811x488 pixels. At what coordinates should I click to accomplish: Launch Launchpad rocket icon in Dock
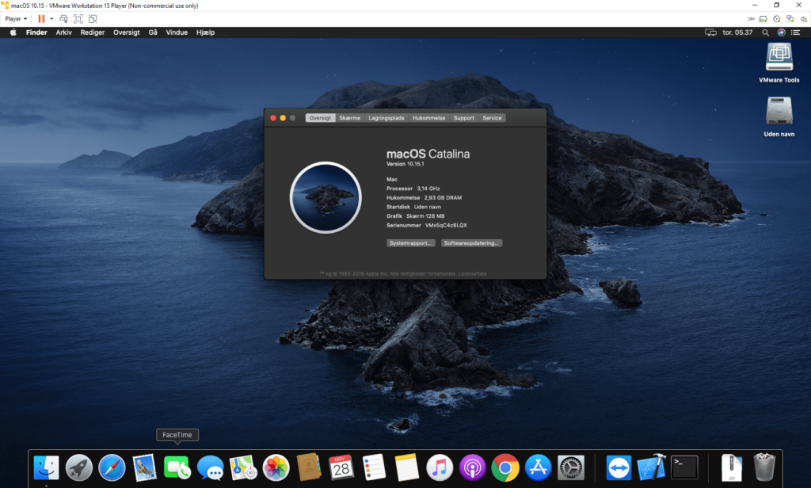point(78,467)
